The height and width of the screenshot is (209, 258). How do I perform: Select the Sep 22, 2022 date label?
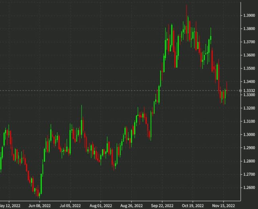coord(162,206)
